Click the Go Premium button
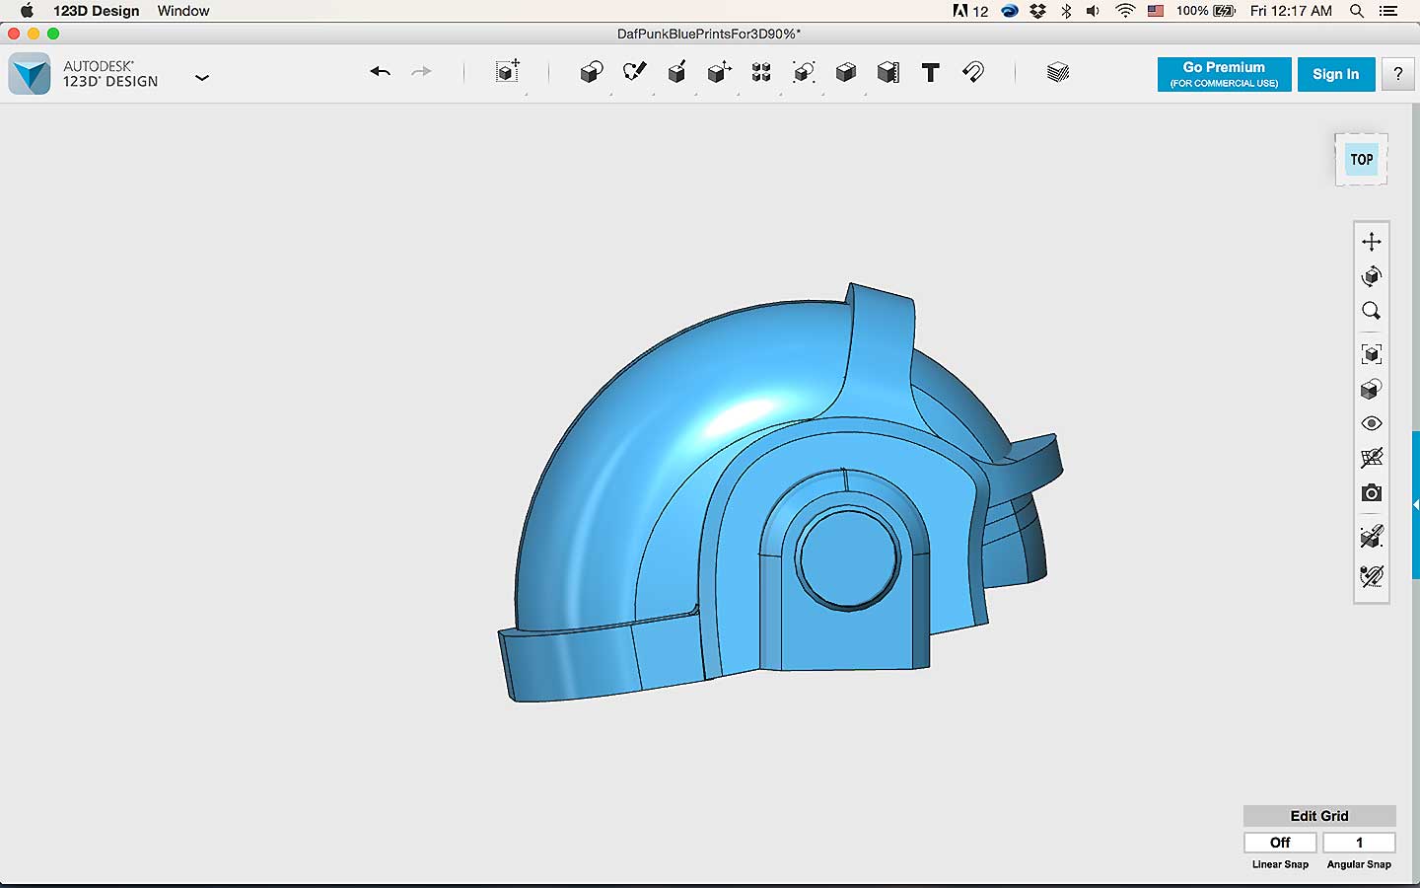This screenshot has width=1420, height=888. [1224, 74]
